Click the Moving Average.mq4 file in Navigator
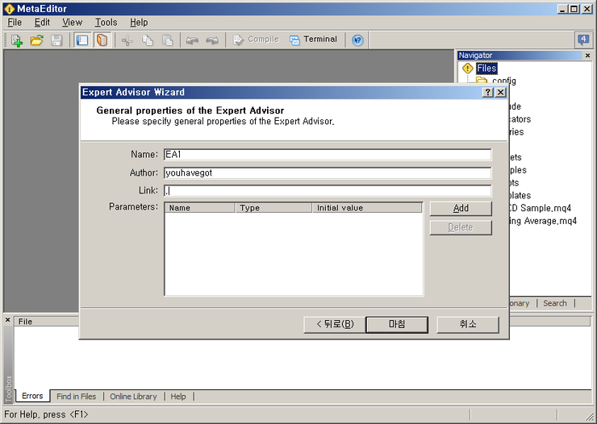This screenshot has width=597, height=424. click(x=543, y=221)
